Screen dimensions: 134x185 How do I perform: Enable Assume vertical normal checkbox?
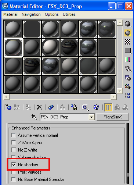click(14, 135)
